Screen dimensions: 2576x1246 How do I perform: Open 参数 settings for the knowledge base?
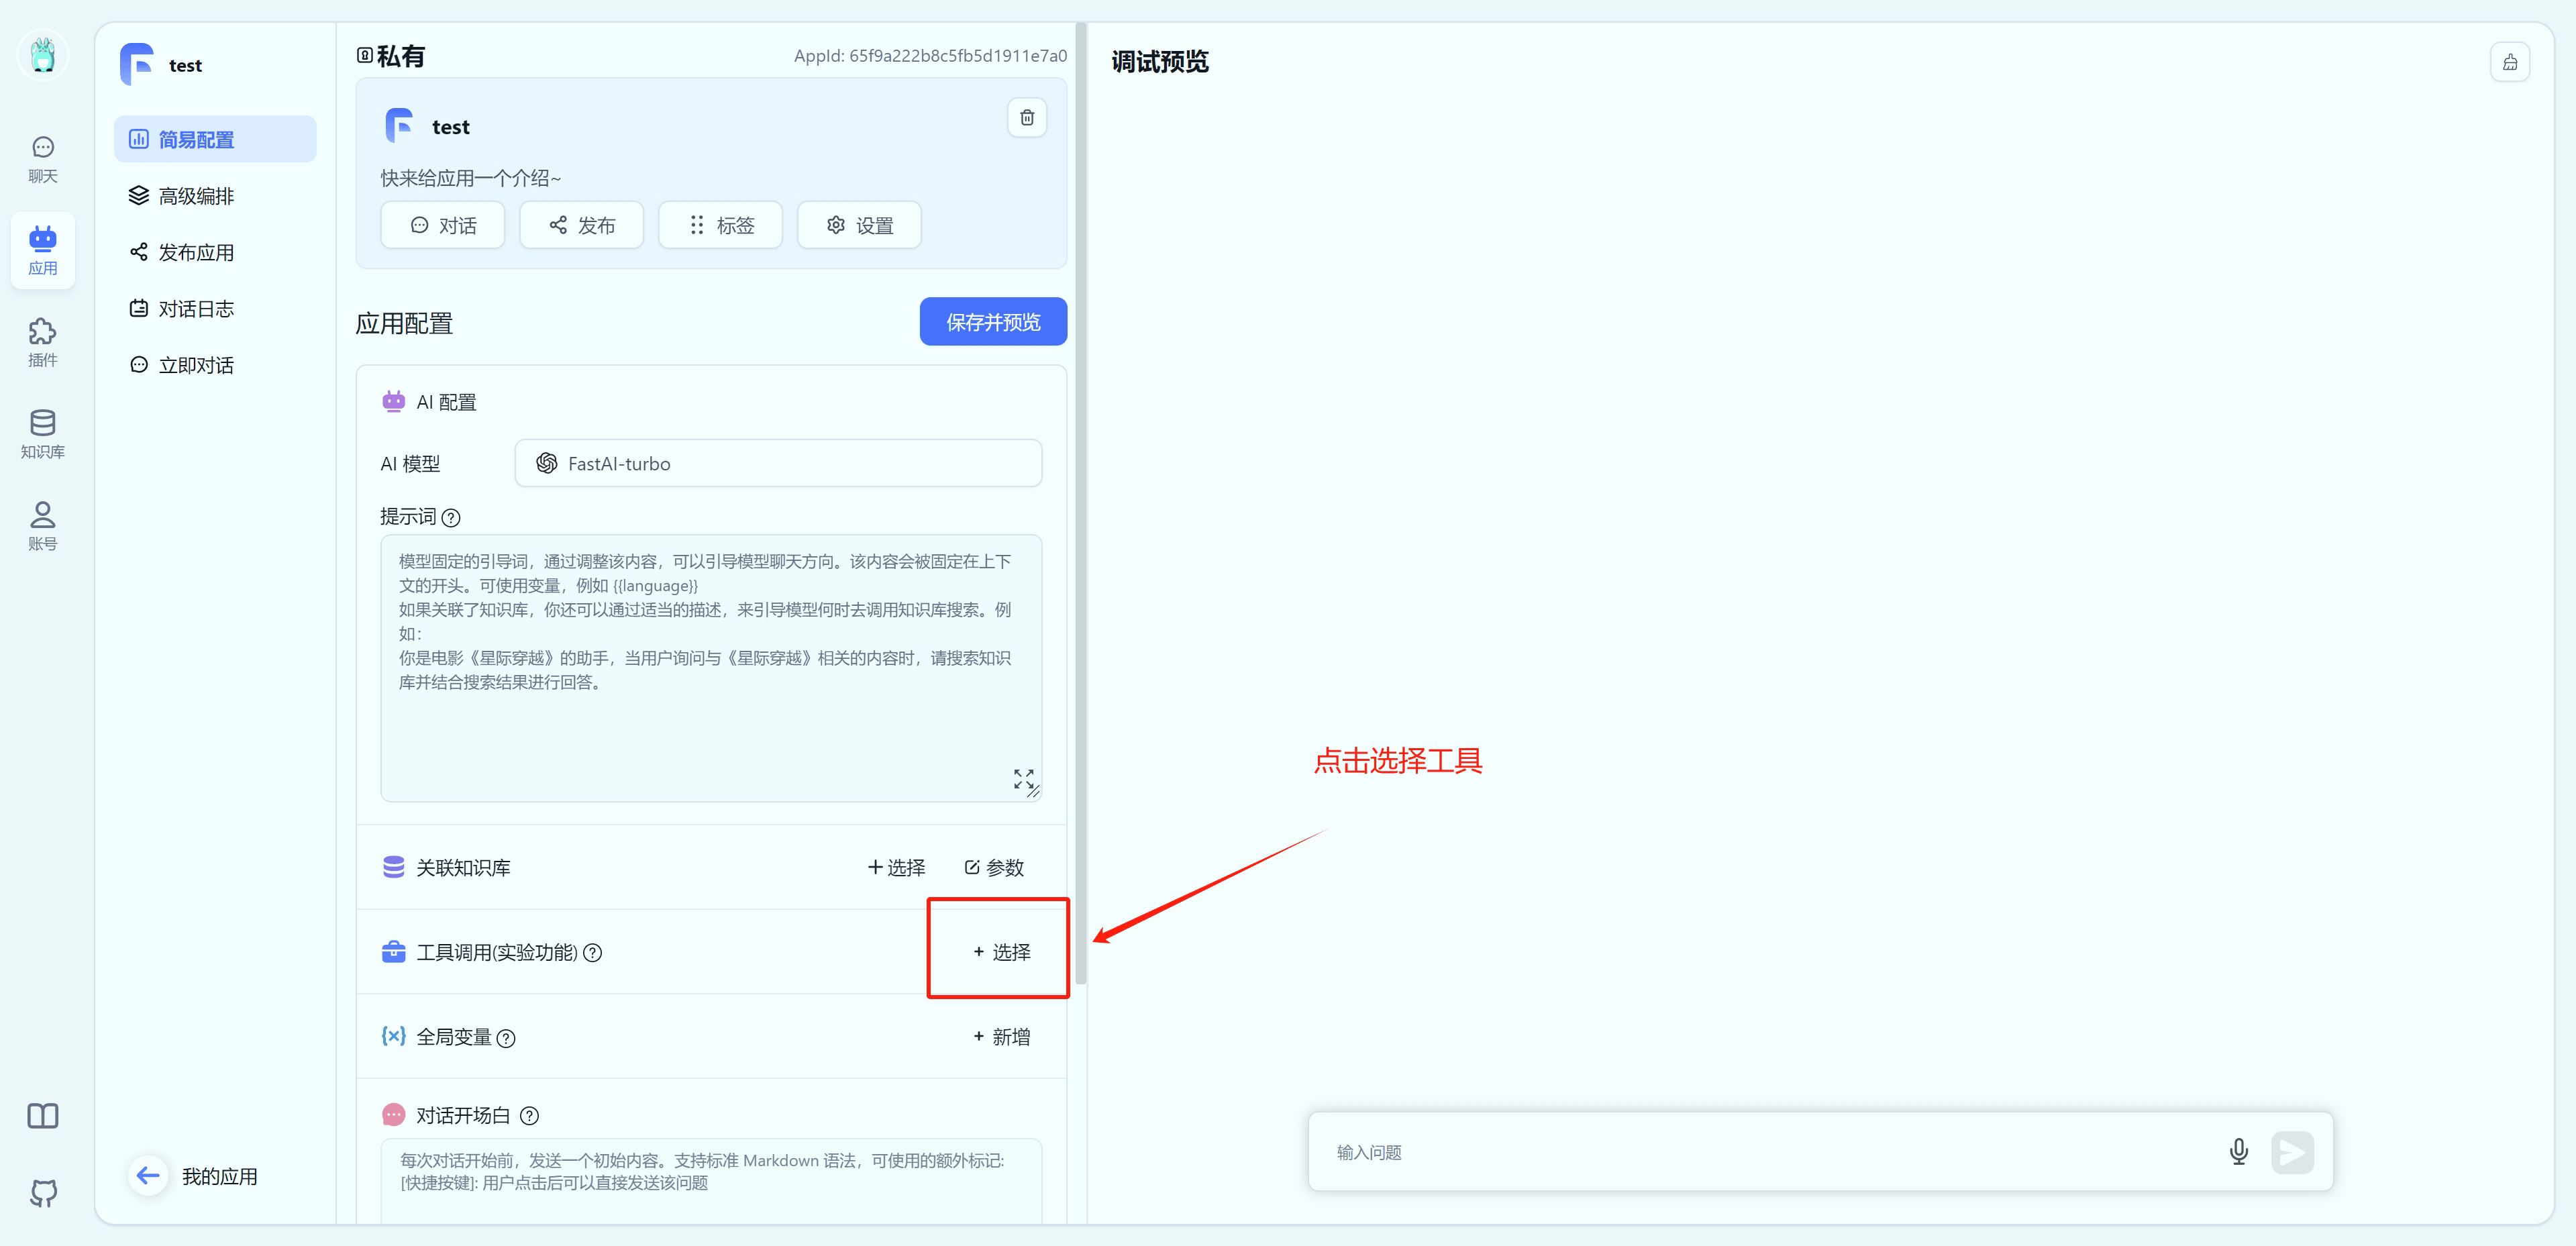(994, 867)
